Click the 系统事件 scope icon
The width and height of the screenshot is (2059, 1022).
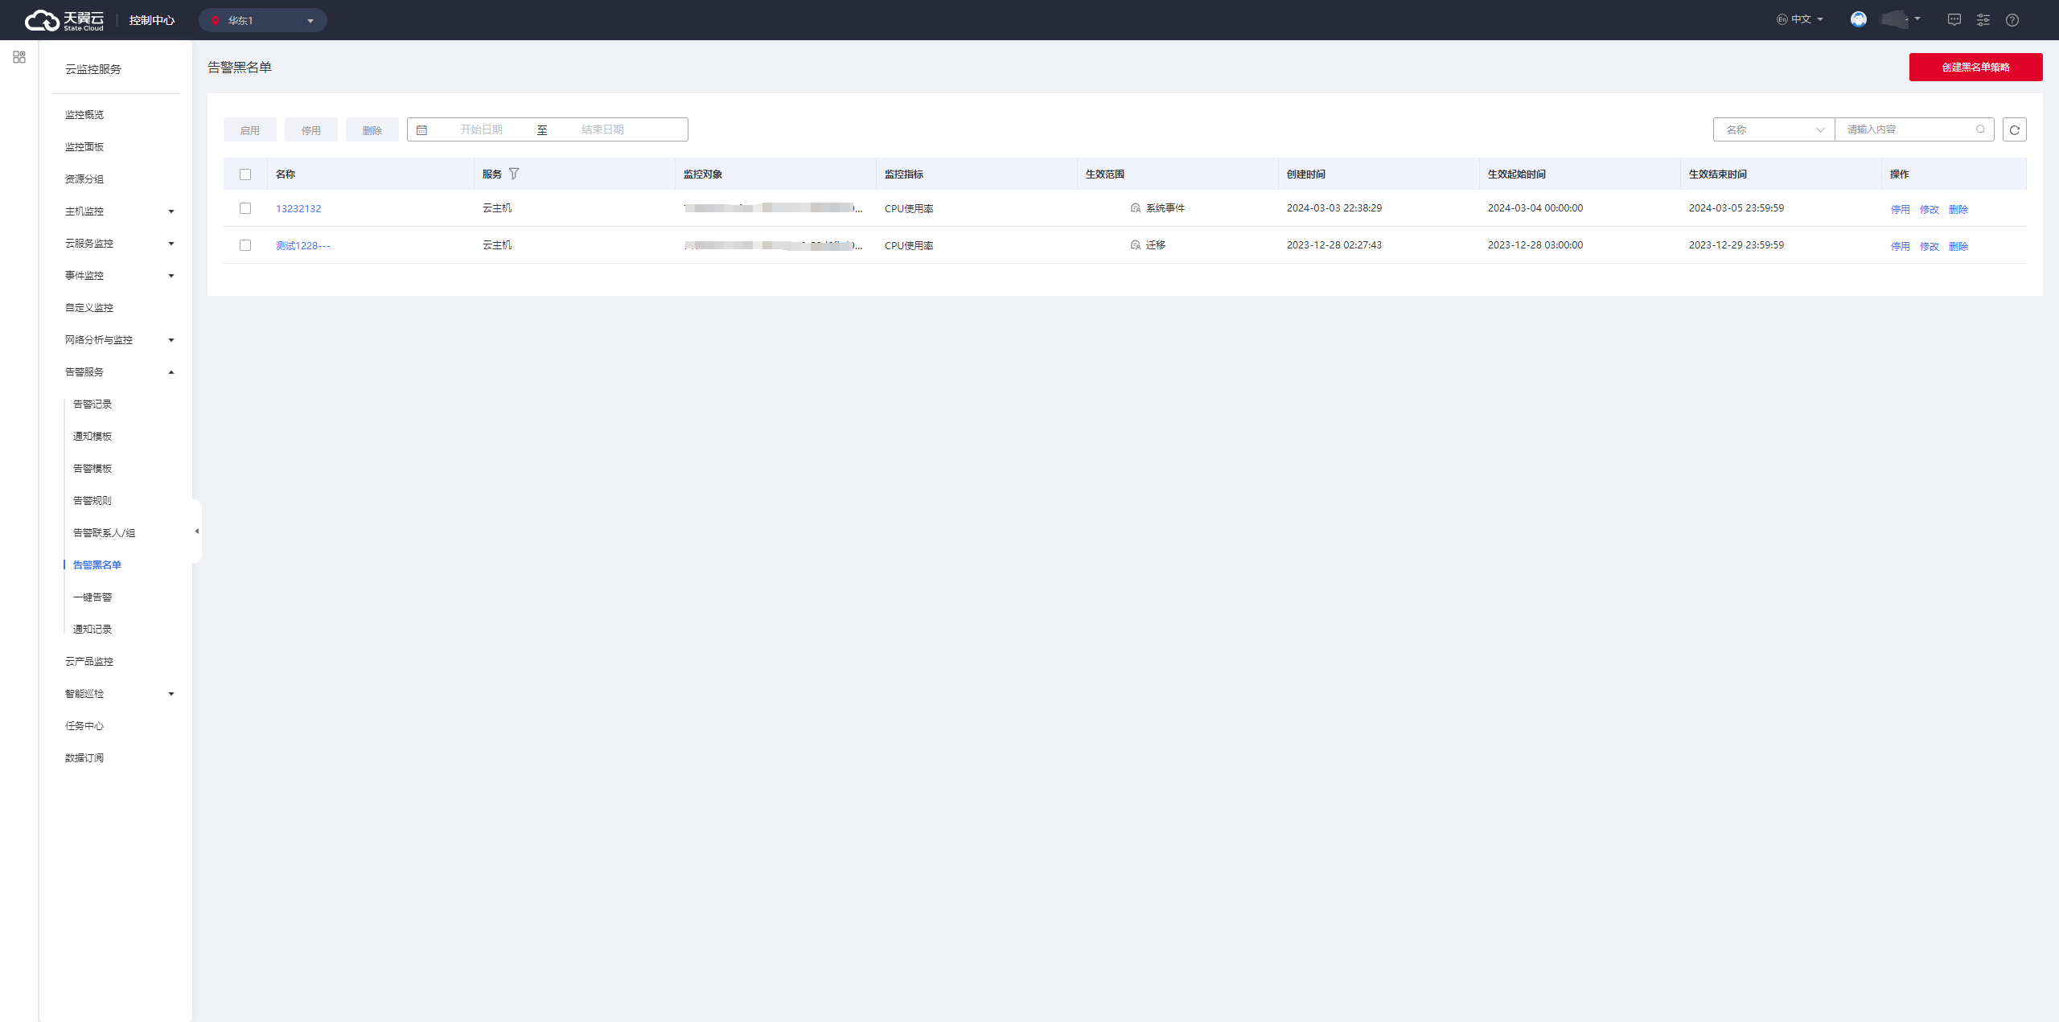1135,208
